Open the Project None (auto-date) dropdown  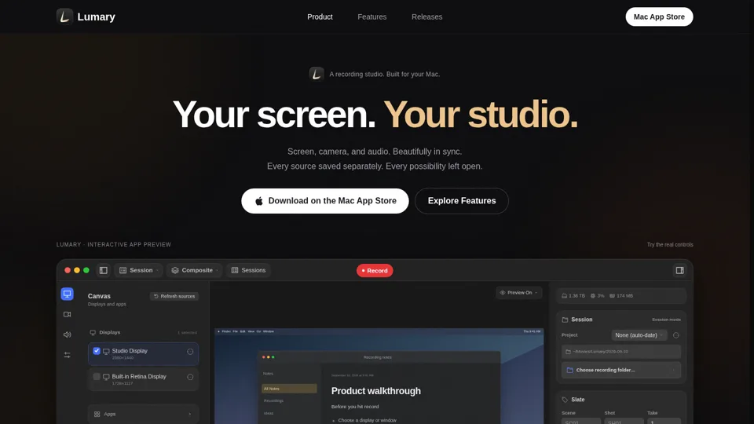coord(639,335)
